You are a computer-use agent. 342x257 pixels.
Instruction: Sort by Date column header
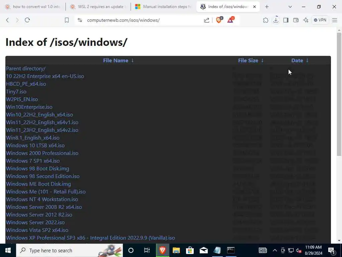point(297,61)
